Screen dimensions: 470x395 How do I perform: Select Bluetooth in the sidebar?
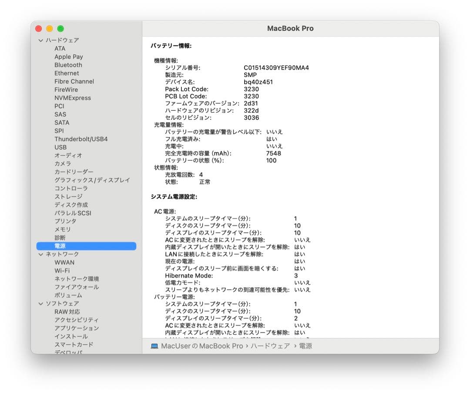69,65
